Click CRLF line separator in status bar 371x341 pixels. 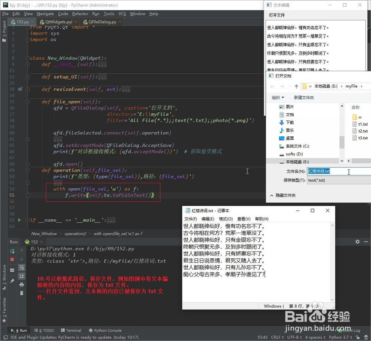(277, 337)
